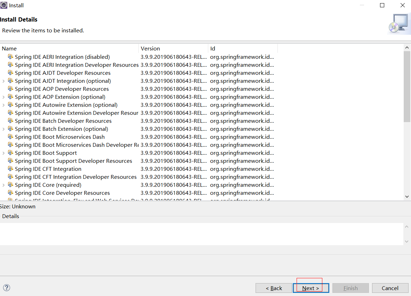Click the disabled Finish button
The image size is (411, 296).
350,288
